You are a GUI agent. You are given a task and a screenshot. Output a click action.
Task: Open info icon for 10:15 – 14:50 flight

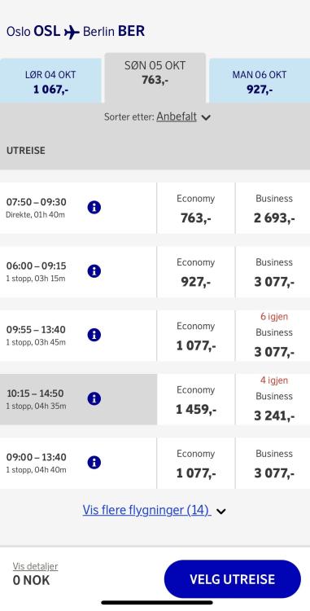click(x=94, y=398)
